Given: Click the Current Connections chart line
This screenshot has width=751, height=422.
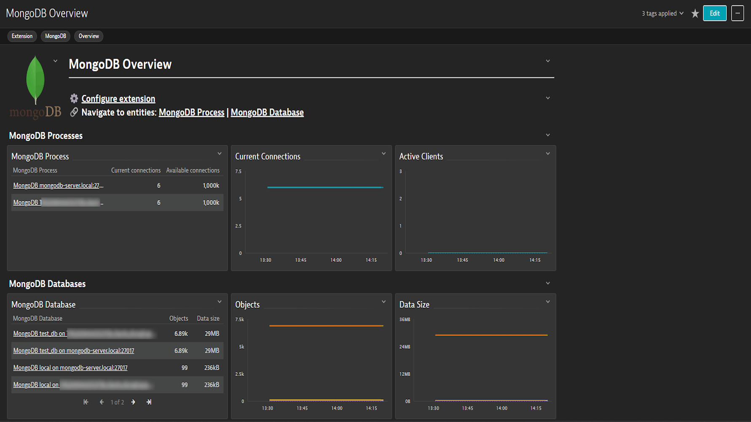Looking at the screenshot, I should pos(325,187).
